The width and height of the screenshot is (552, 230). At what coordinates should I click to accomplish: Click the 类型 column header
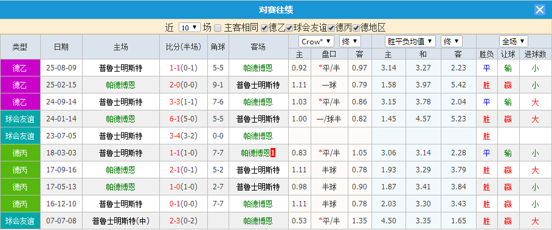[20, 47]
